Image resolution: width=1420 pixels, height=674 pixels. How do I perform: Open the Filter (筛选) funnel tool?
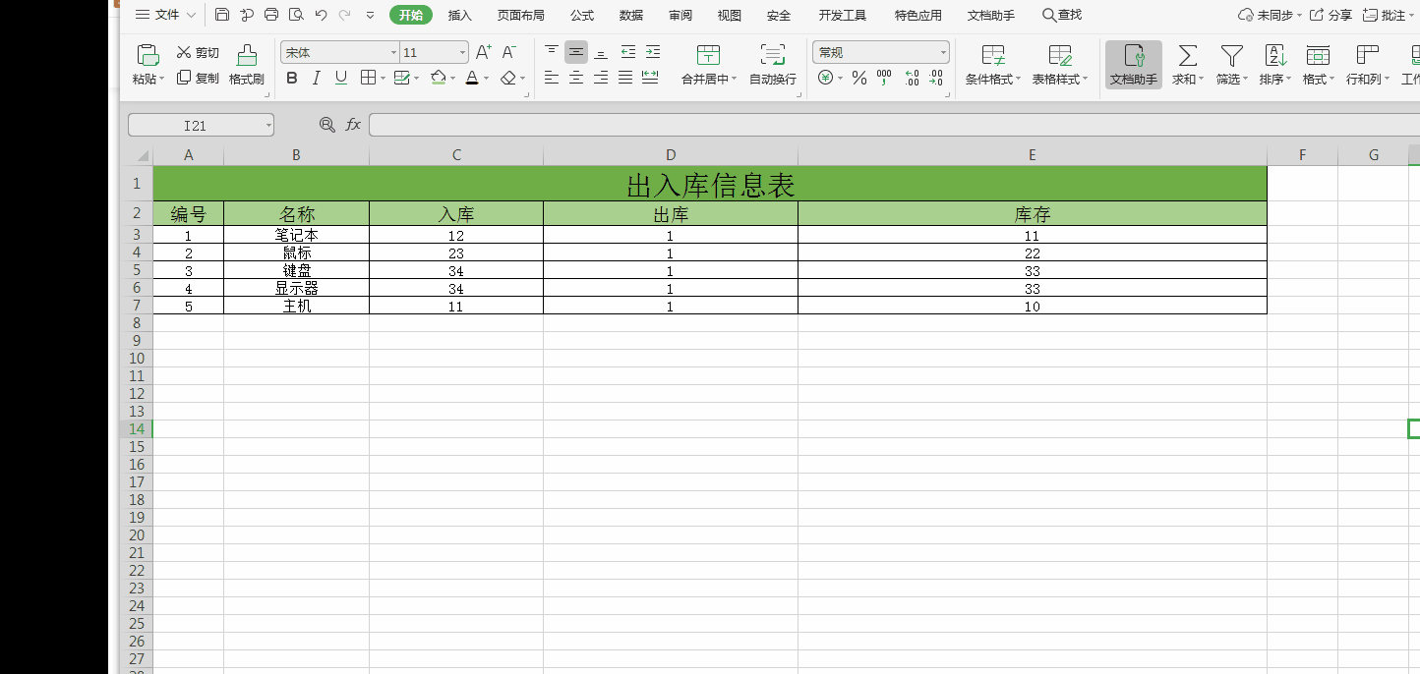pos(1231,55)
